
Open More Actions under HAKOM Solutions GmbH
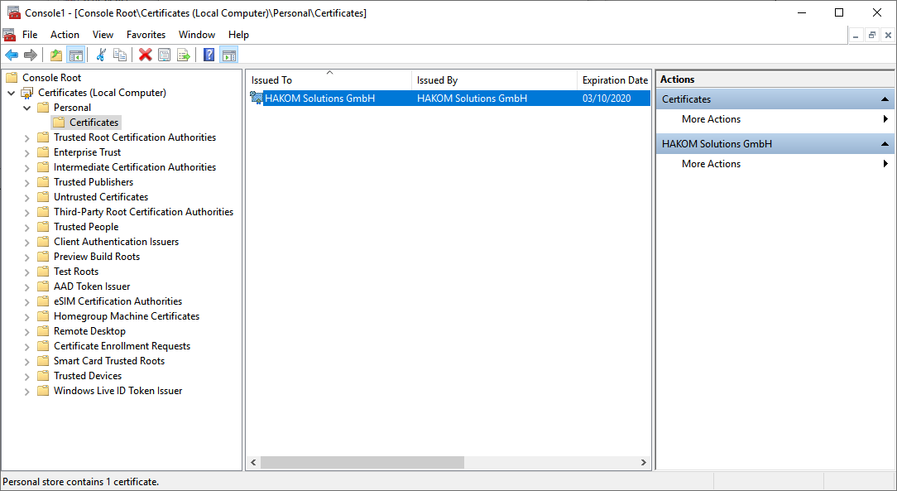(x=711, y=164)
